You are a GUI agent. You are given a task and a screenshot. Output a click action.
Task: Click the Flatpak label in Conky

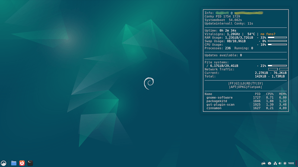(254, 87)
